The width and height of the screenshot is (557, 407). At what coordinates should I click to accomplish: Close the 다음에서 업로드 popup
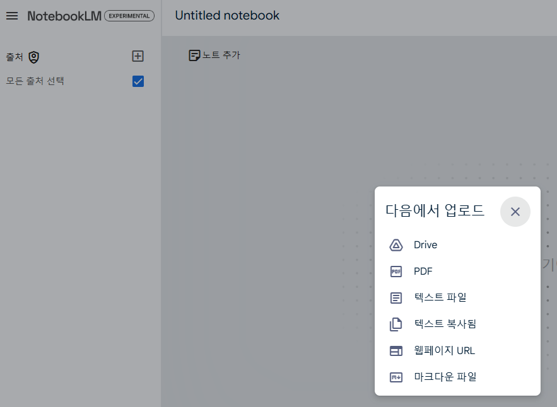click(515, 212)
